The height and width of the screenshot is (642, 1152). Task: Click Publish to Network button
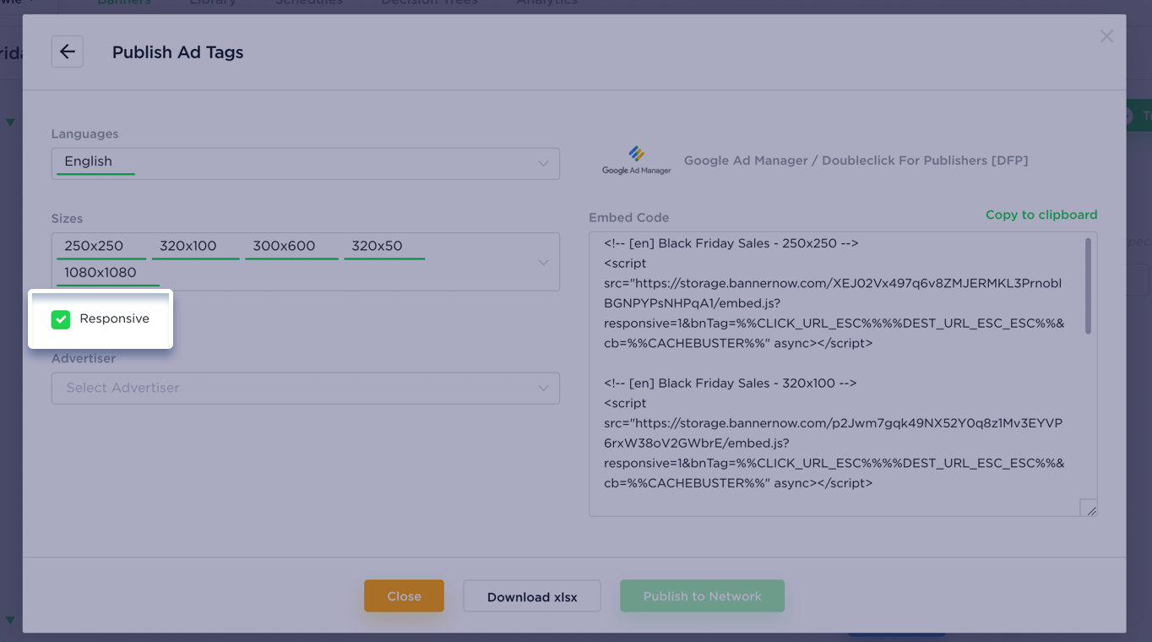tap(702, 596)
